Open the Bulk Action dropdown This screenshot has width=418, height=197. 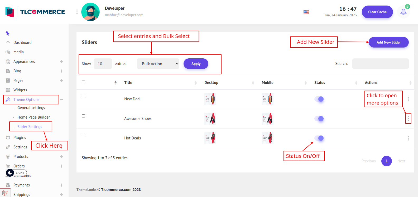point(158,64)
